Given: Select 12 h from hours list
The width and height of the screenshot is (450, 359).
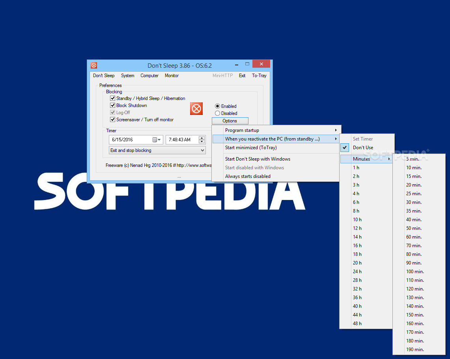Looking at the screenshot, I should pos(366,228).
